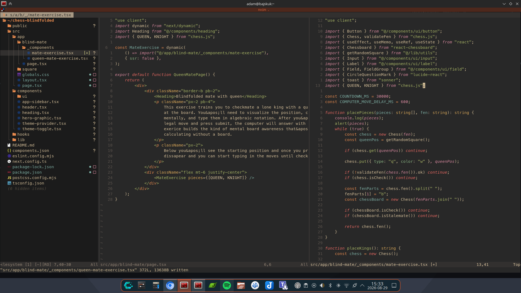This screenshot has height=293, width=521.
Task: Click the status line path src/app/blind-mate/page.tsx
Action: click(133, 265)
